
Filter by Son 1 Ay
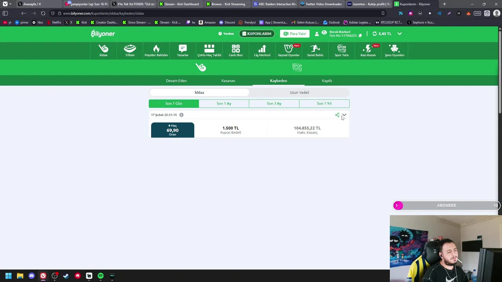pos(224,103)
